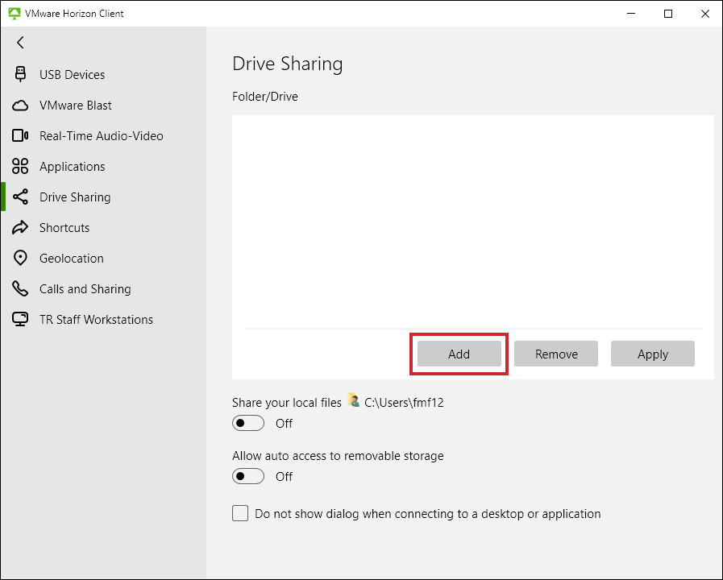This screenshot has height=580, width=723.
Task: Click the Drive Sharing share icon
Action: pos(20,197)
